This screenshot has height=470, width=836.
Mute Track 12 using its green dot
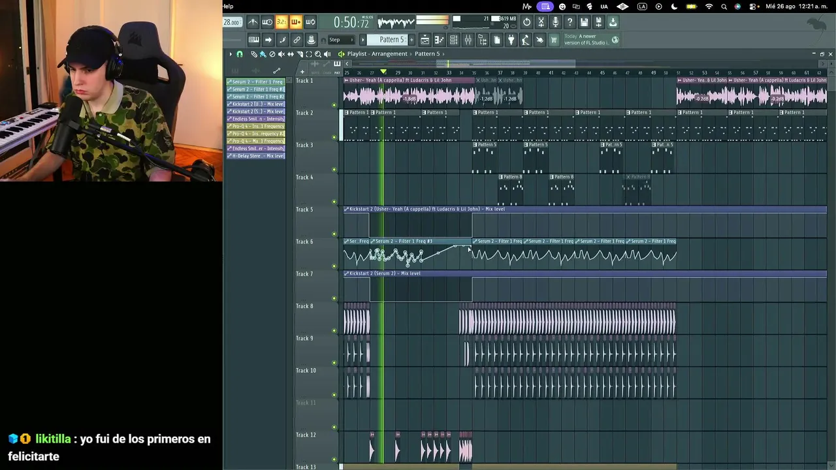(334, 460)
